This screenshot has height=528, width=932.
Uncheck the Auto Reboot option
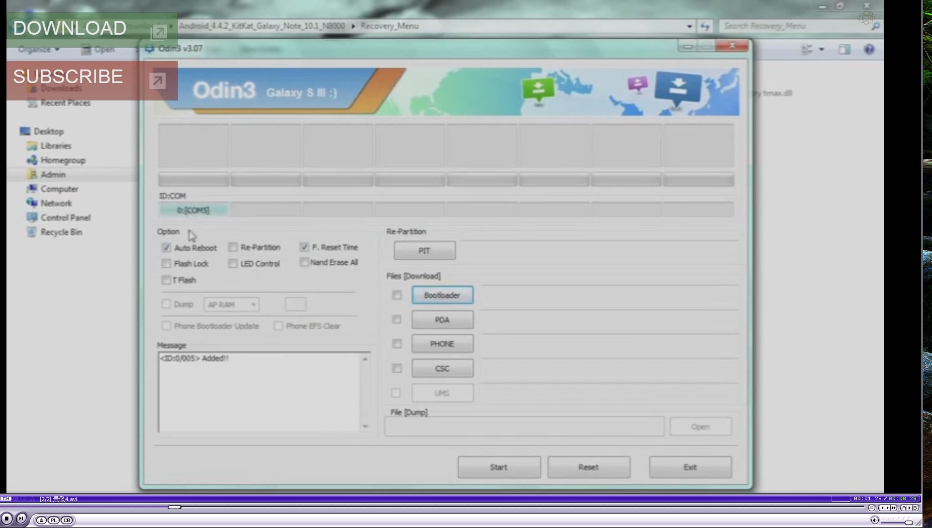(166, 248)
